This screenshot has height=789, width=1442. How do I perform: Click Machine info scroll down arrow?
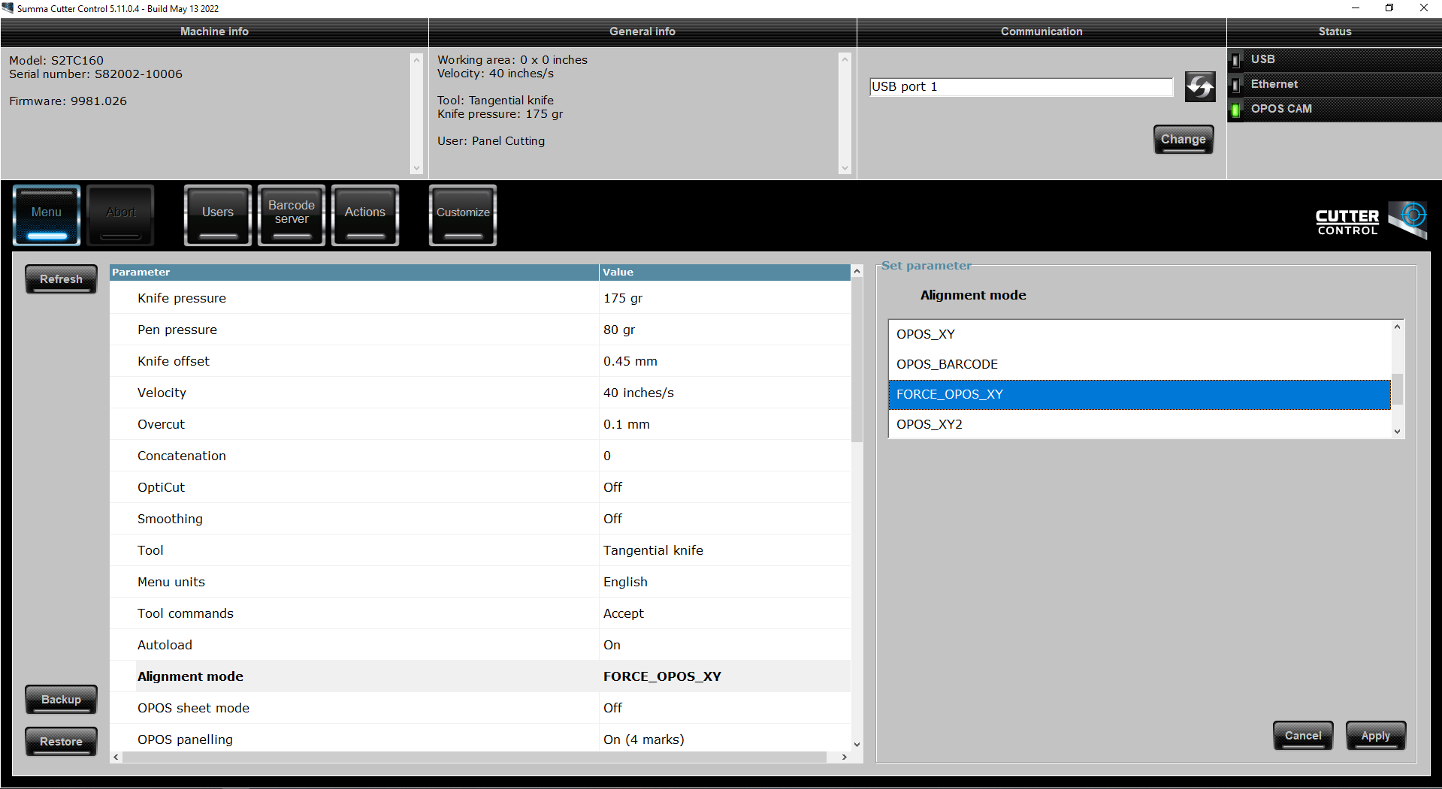(417, 169)
